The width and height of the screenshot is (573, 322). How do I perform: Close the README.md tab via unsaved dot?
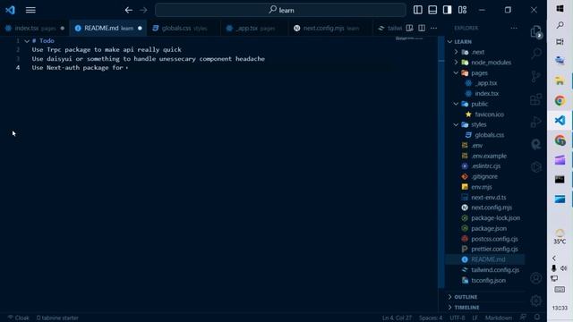tap(140, 28)
